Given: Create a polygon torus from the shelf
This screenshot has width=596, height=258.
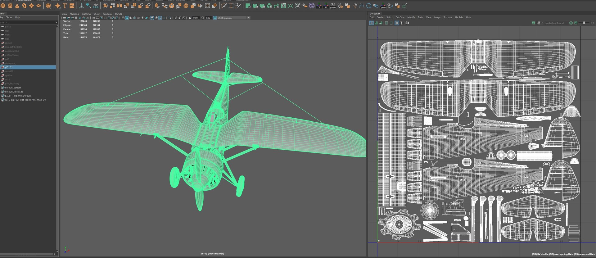Looking at the screenshot, I should (24, 6).
